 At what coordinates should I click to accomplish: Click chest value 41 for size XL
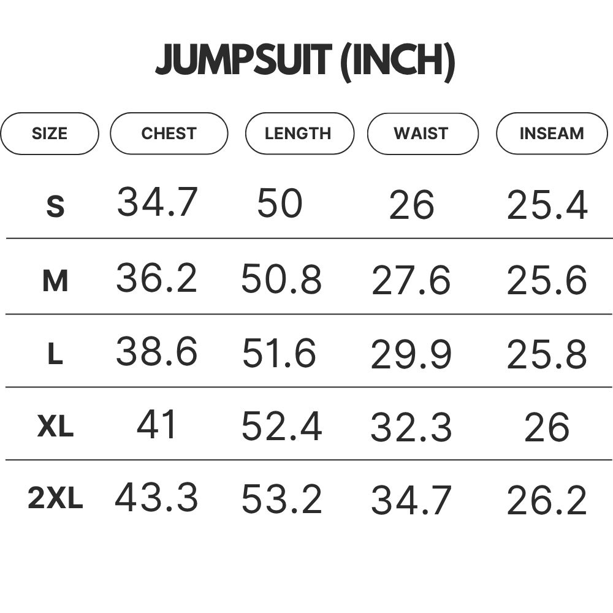(x=156, y=424)
